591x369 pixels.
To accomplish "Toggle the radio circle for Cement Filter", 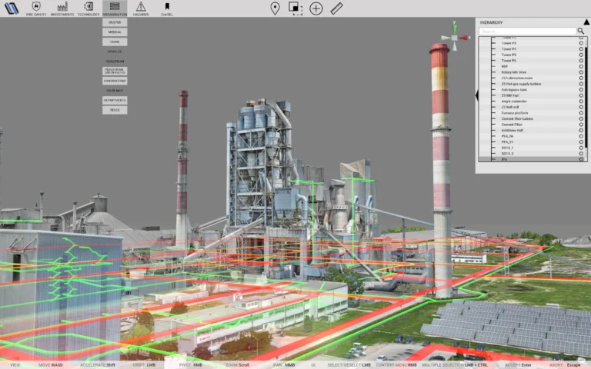I will (x=581, y=124).
